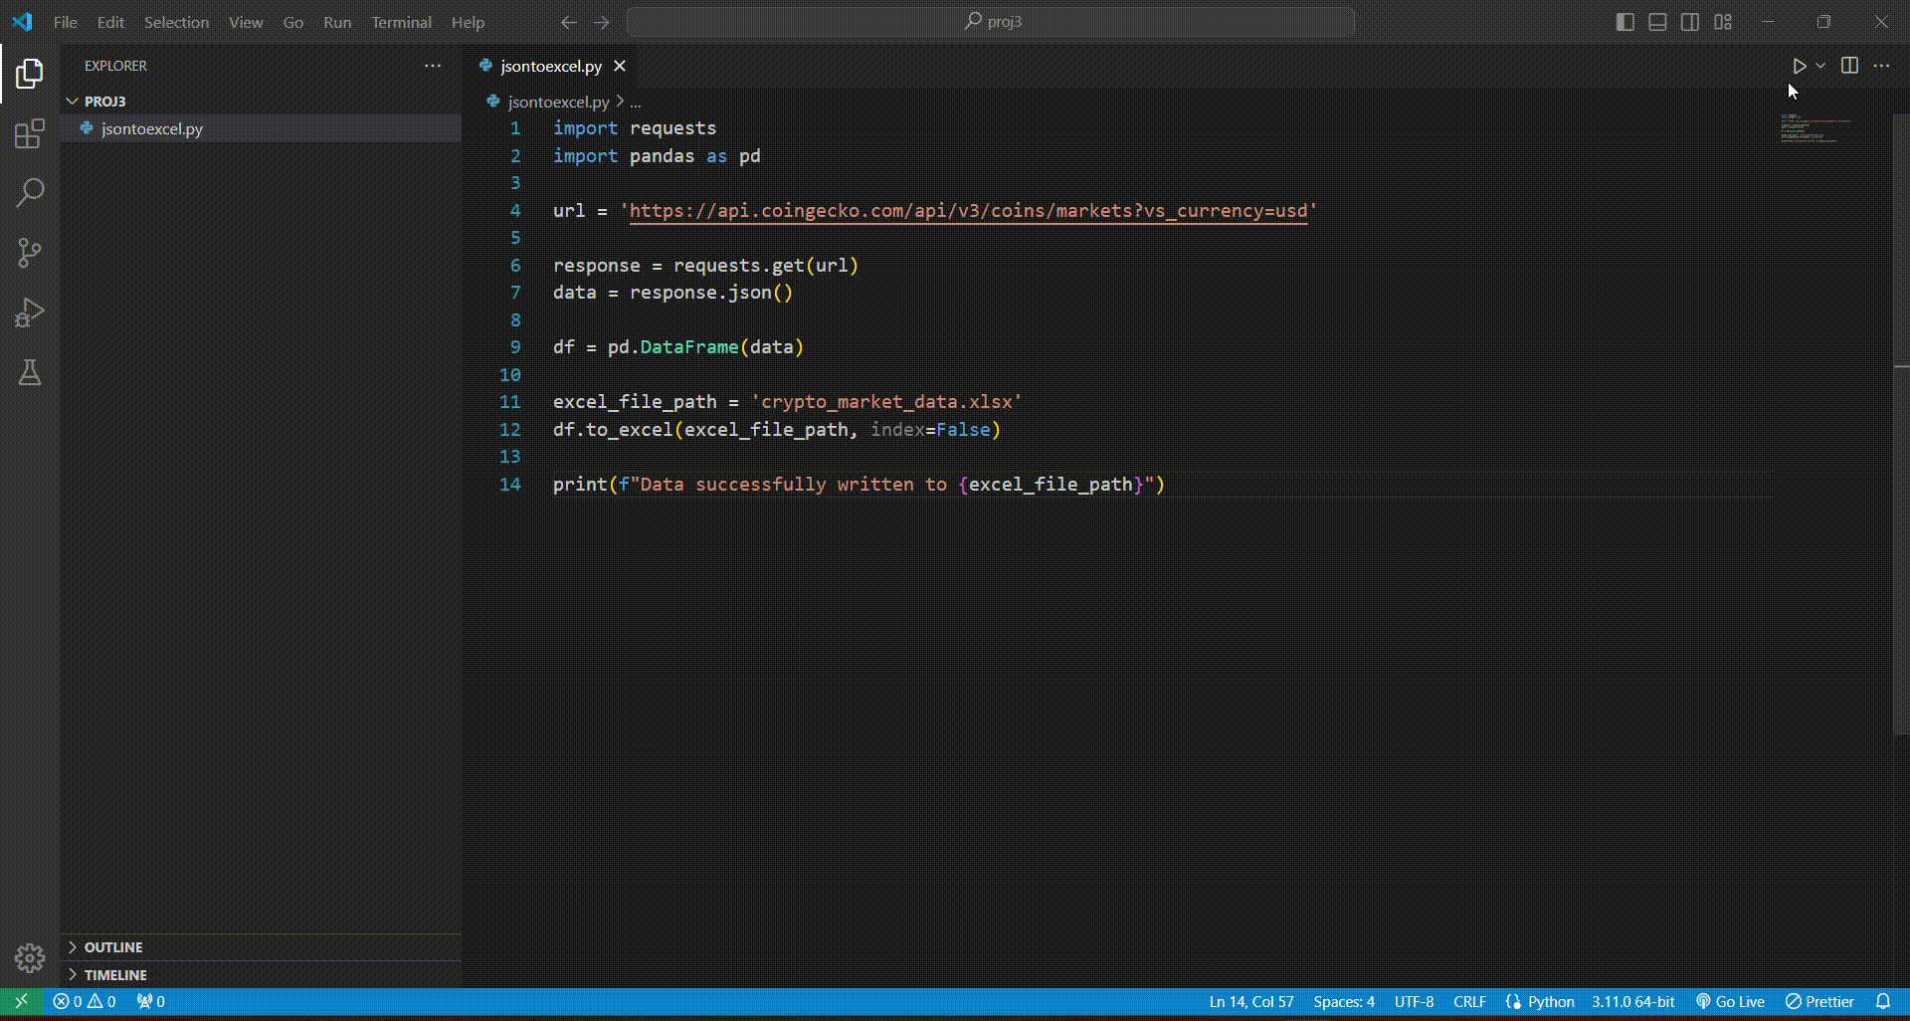Change end of line sequence CRLF

point(1469,1001)
